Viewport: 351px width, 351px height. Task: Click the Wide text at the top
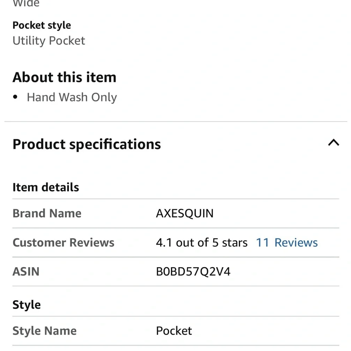(x=26, y=4)
